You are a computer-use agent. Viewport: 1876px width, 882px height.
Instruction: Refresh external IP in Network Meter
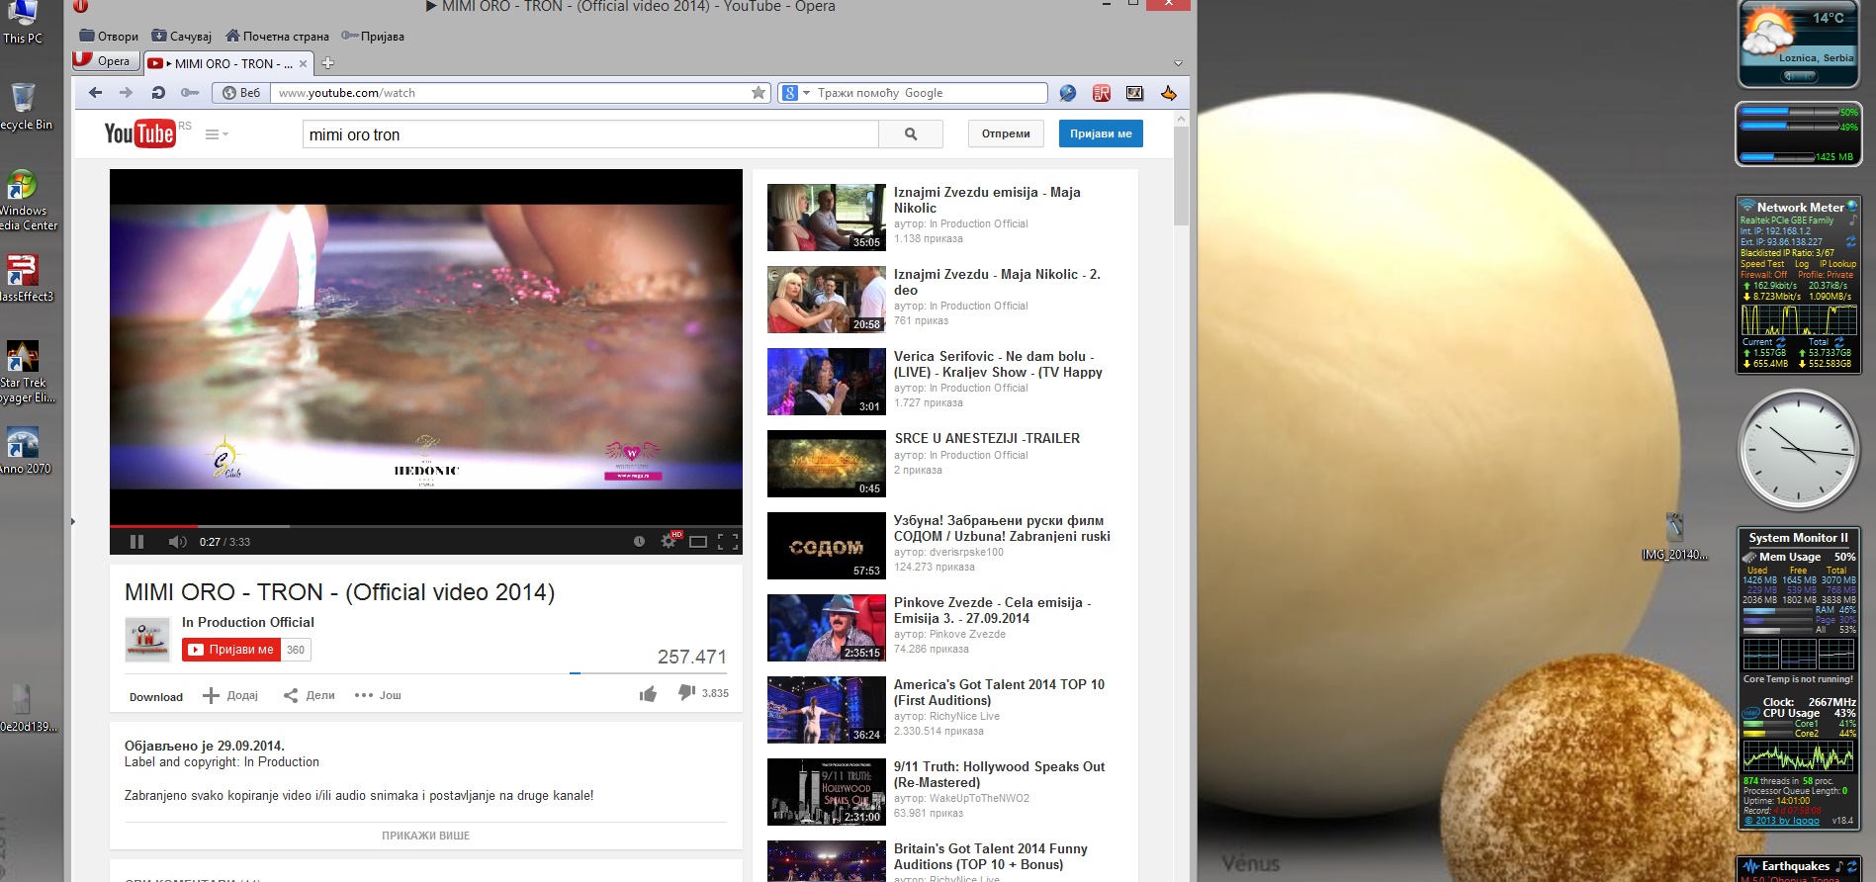point(1850,242)
